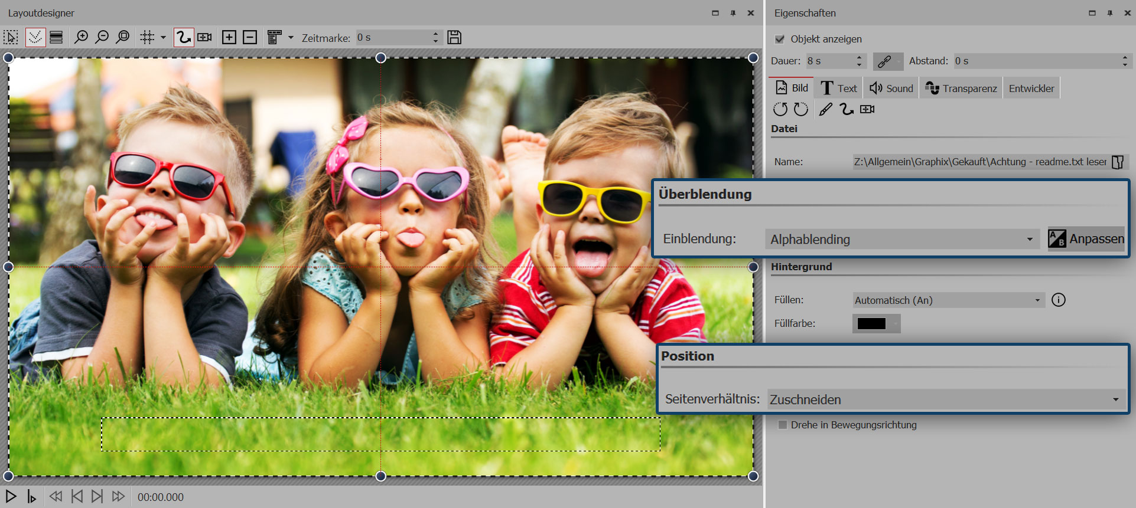The width and height of the screenshot is (1136, 508).
Task: Click the save floppy disk icon
Action: pyautogui.click(x=454, y=38)
